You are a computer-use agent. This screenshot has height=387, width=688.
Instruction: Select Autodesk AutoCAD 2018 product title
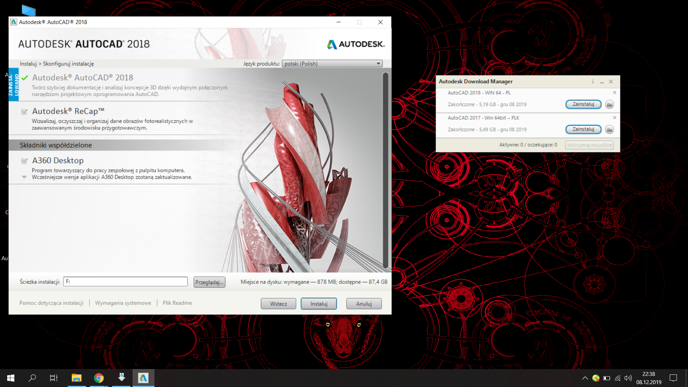pyautogui.click(x=83, y=78)
